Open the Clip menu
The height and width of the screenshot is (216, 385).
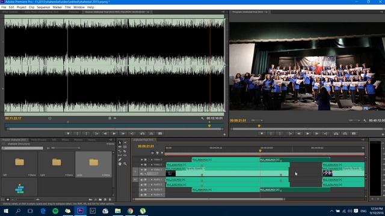[x=31, y=7]
